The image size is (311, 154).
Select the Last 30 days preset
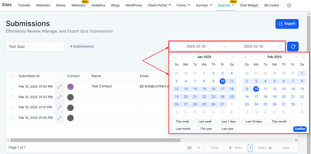tap(254, 122)
